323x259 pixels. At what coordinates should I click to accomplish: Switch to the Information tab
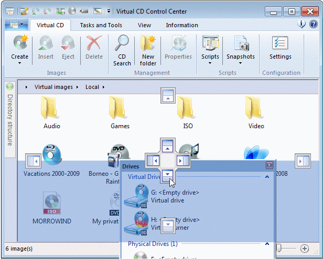pyautogui.click(x=182, y=25)
